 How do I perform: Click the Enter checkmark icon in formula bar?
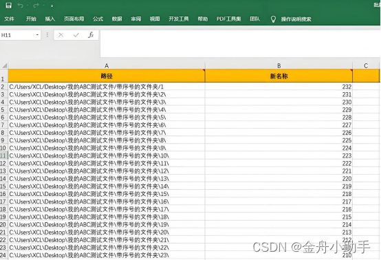(76, 35)
